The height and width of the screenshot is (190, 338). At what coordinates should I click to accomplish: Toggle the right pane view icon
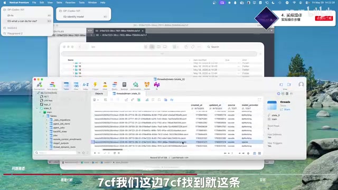click(x=289, y=84)
